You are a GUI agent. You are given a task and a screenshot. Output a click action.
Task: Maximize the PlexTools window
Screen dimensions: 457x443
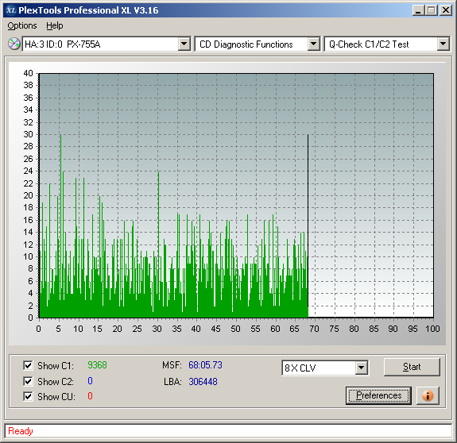432,10
